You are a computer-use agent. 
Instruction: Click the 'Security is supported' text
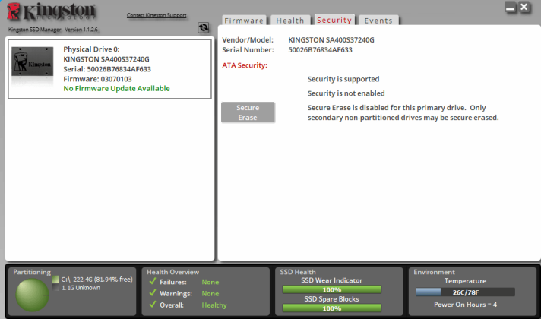click(343, 79)
